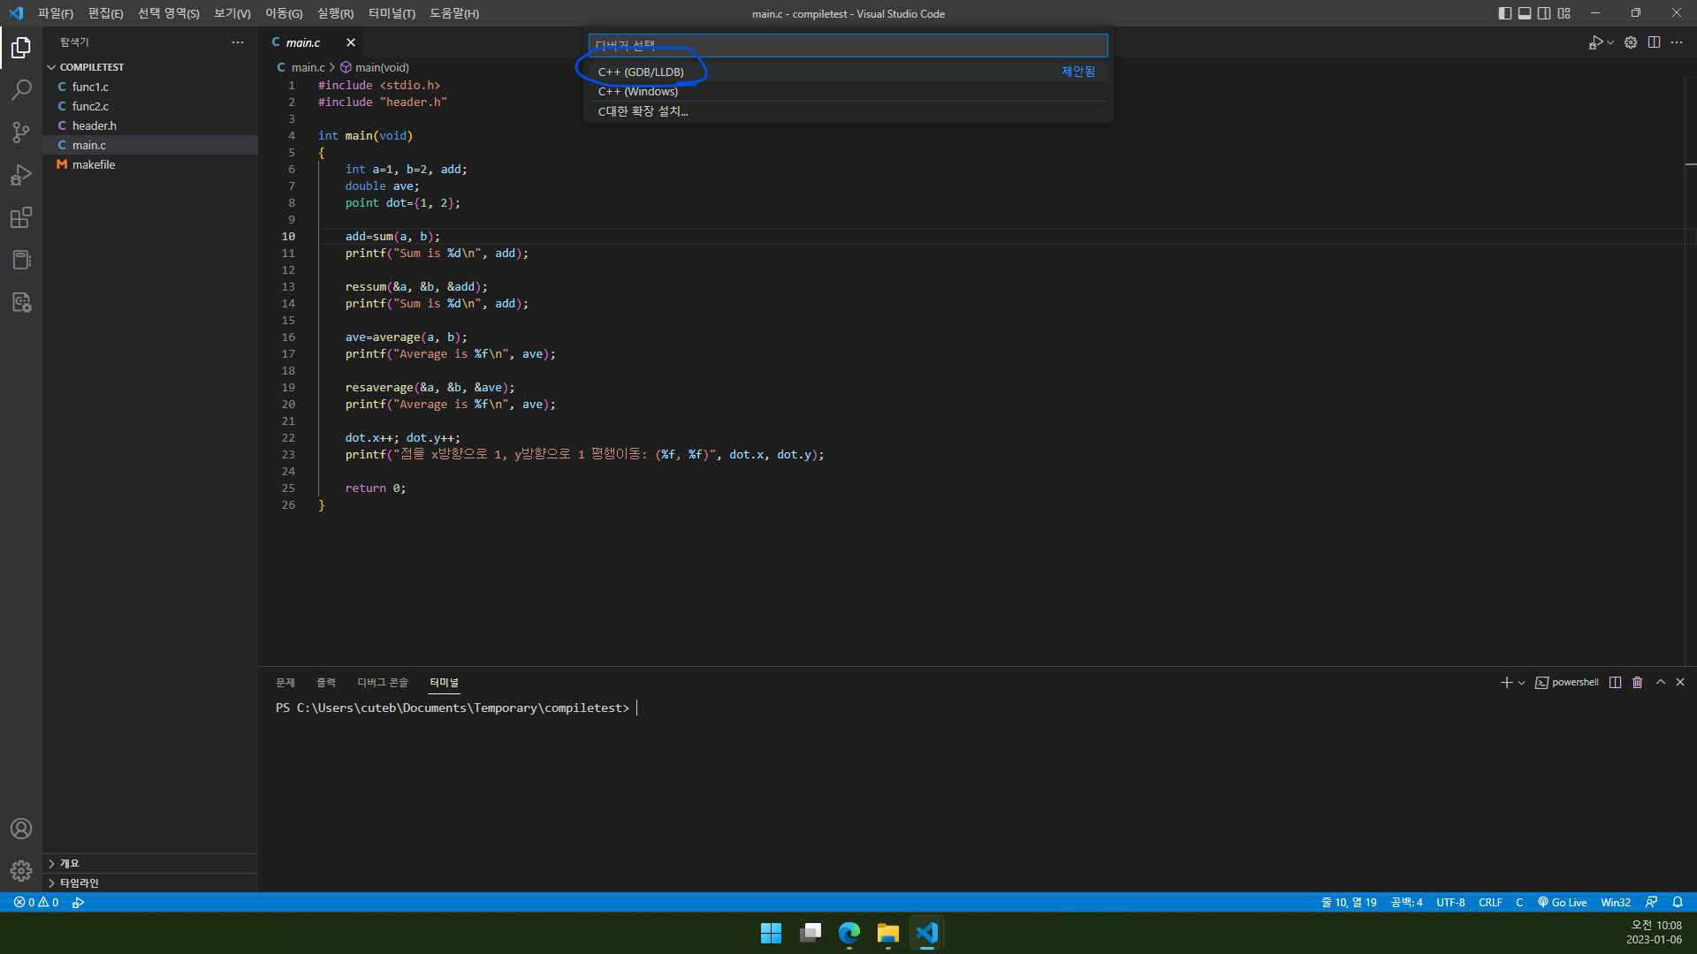Click the Run C/C++ file play icon

(1595, 42)
